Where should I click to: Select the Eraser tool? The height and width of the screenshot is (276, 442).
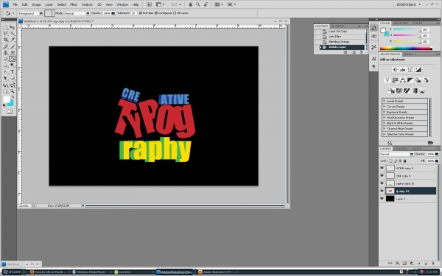point(5,59)
